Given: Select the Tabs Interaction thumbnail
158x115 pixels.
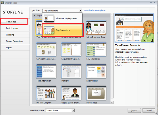Looking at the screenshot, I should tap(46, 71).
